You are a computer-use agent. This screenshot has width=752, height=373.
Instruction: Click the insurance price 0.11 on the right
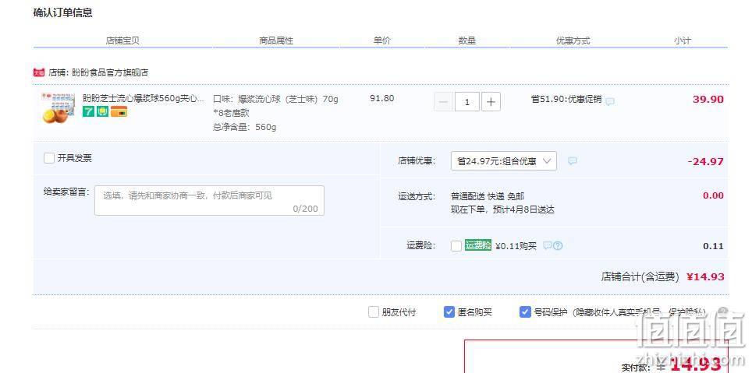tap(713, 246)
